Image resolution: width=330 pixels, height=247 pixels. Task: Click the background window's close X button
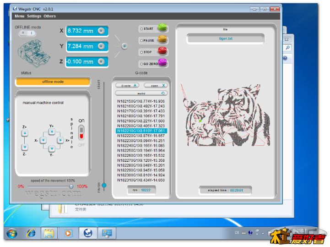287,39
